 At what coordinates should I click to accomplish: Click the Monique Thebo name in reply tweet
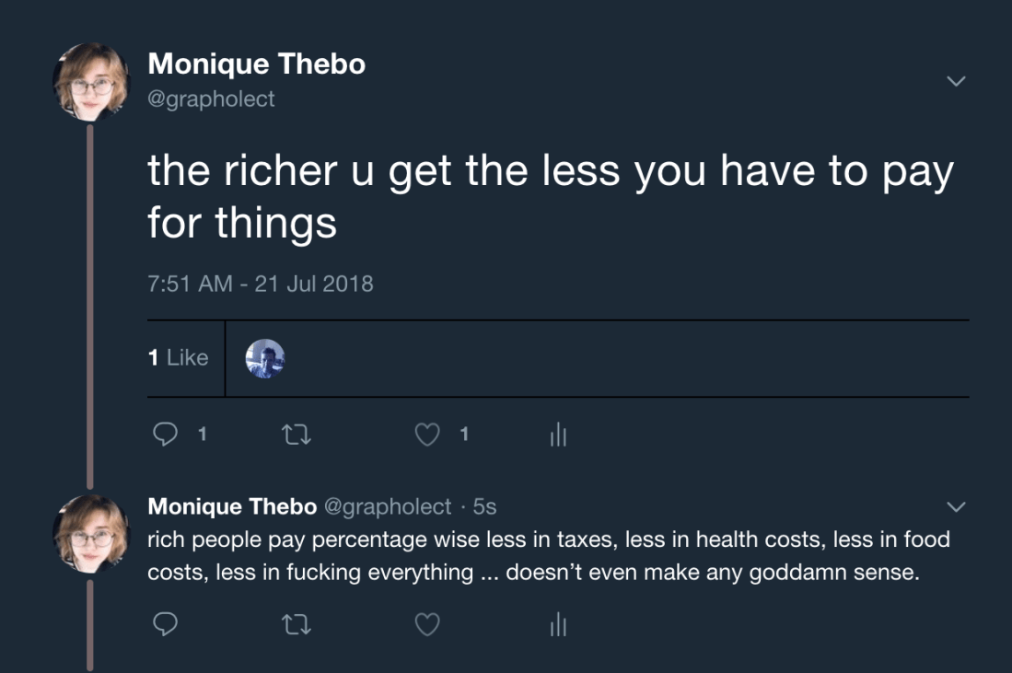(232, 506)
